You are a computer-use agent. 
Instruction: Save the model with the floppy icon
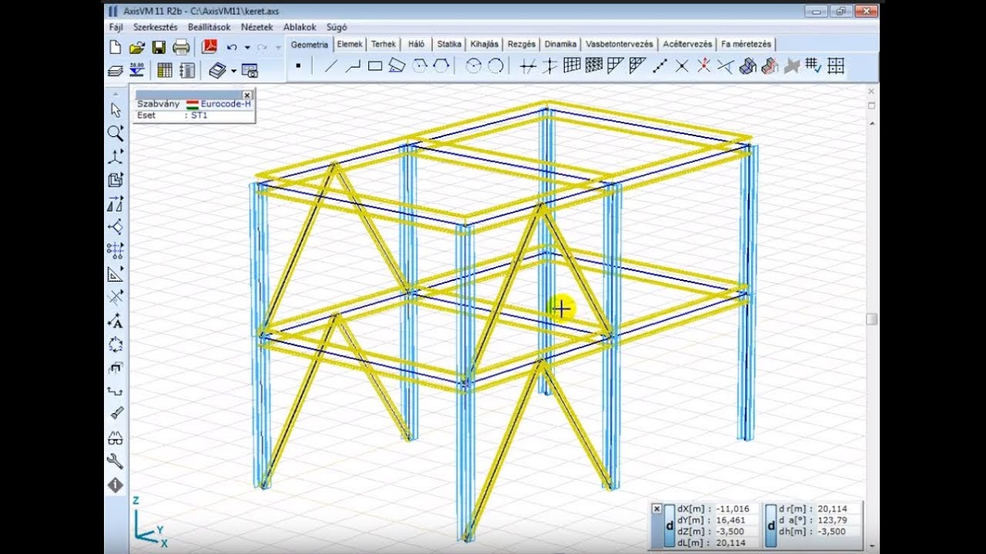(159, 48)
